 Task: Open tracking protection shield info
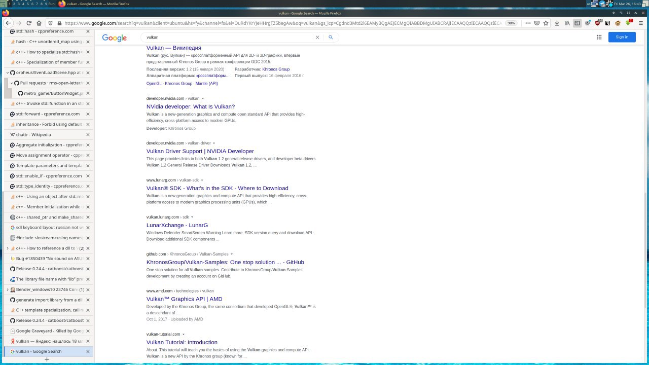pos(50,23)
